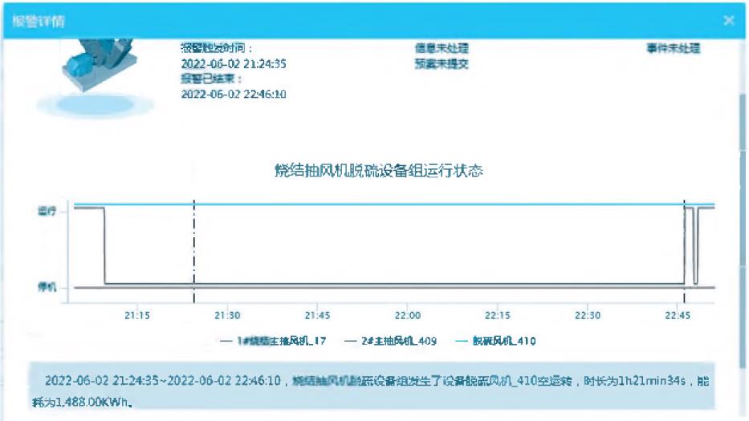Image resolution: width=749 pixels, height=421 pixels.
Task: Click the alarm-start dashed marker line
Action: 194,249
